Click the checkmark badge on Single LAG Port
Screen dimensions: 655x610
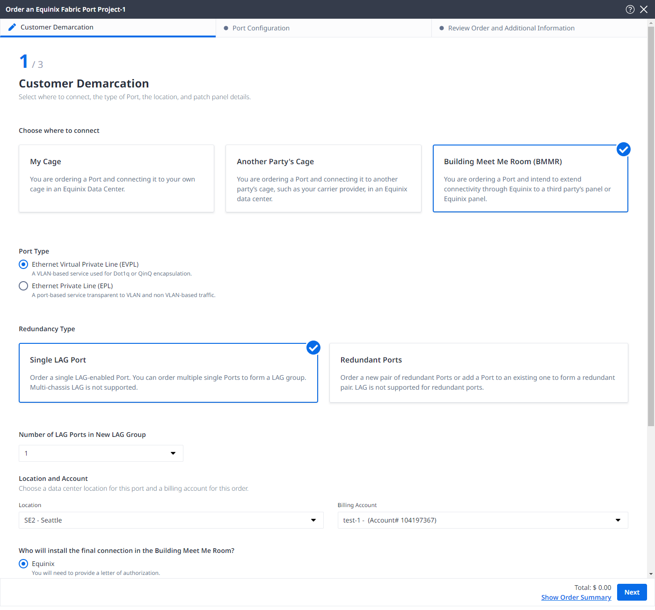pyautogui.click(x=313, y=348)
